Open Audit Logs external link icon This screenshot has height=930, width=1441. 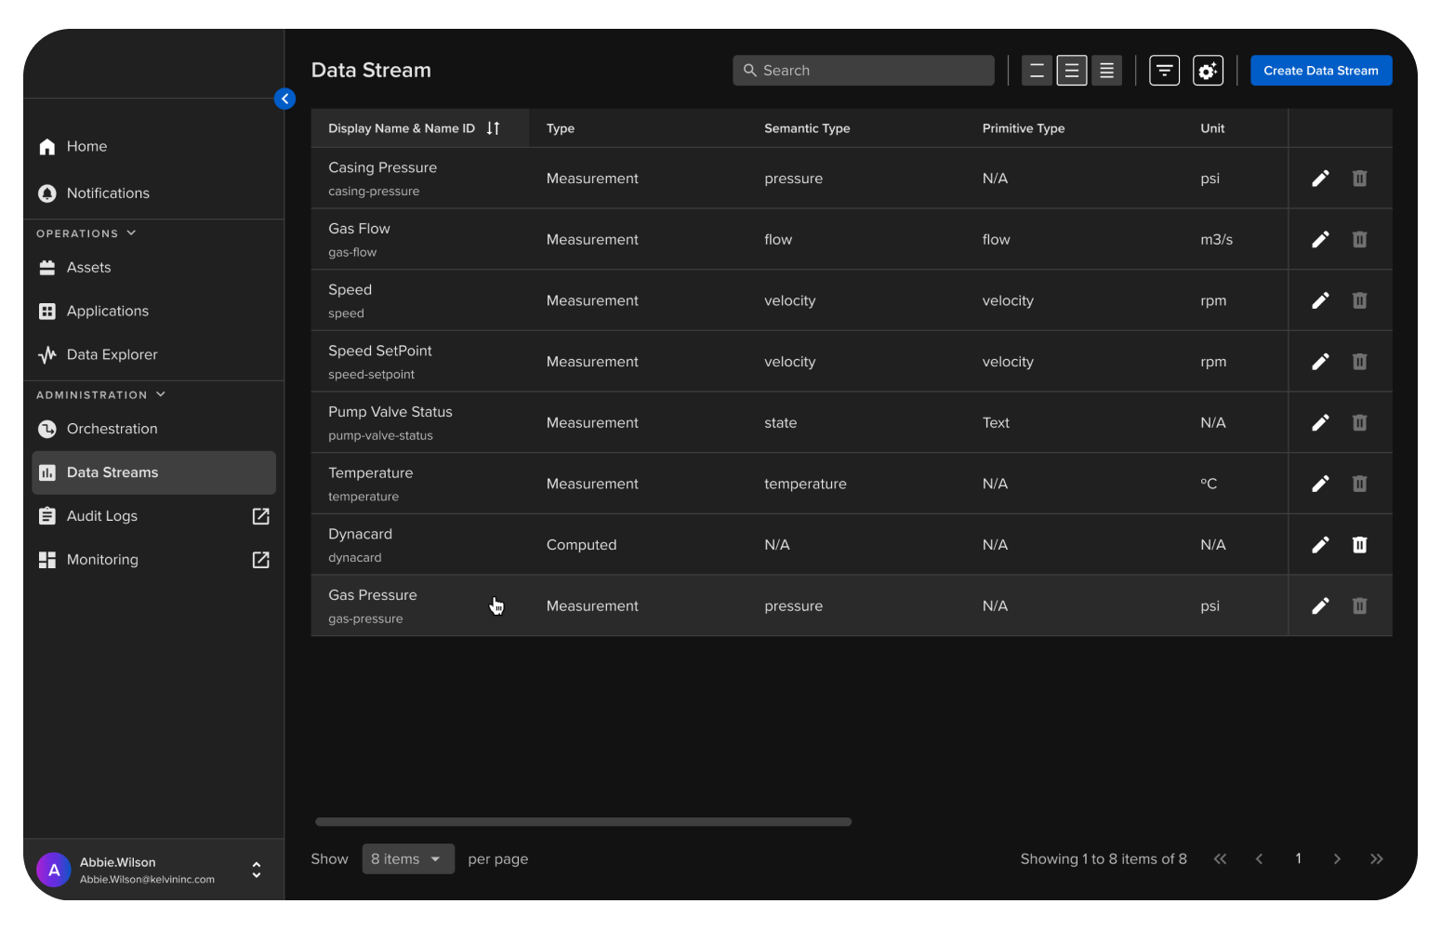pos(261,516)
